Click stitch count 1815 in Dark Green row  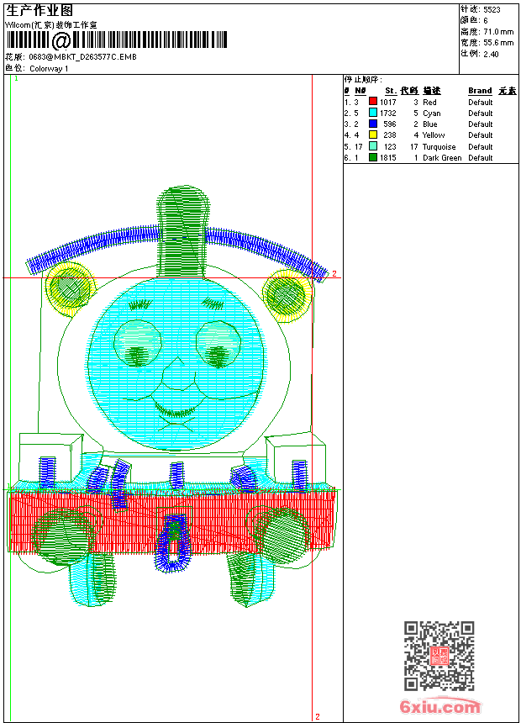pyautogui.click(x=387, y=158)
